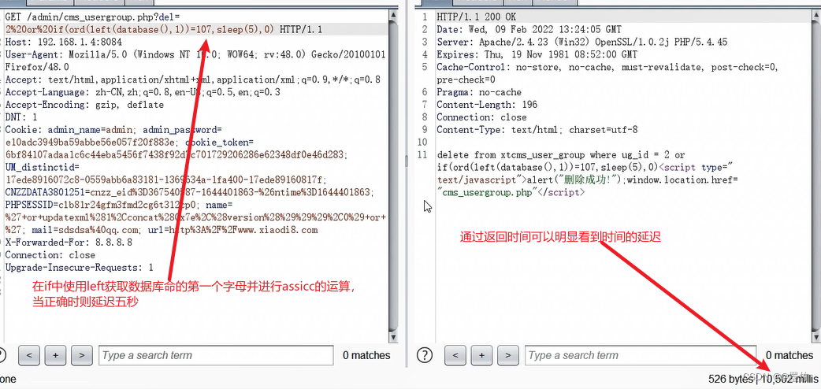Click the DNT: 1 header
This screenshot has height=389, width=821.
click(x=21, y=117)
